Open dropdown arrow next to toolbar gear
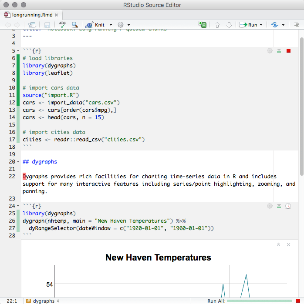The height and width of the screenshot is (304, 304). pyautogui.click(x=128, y=25)
